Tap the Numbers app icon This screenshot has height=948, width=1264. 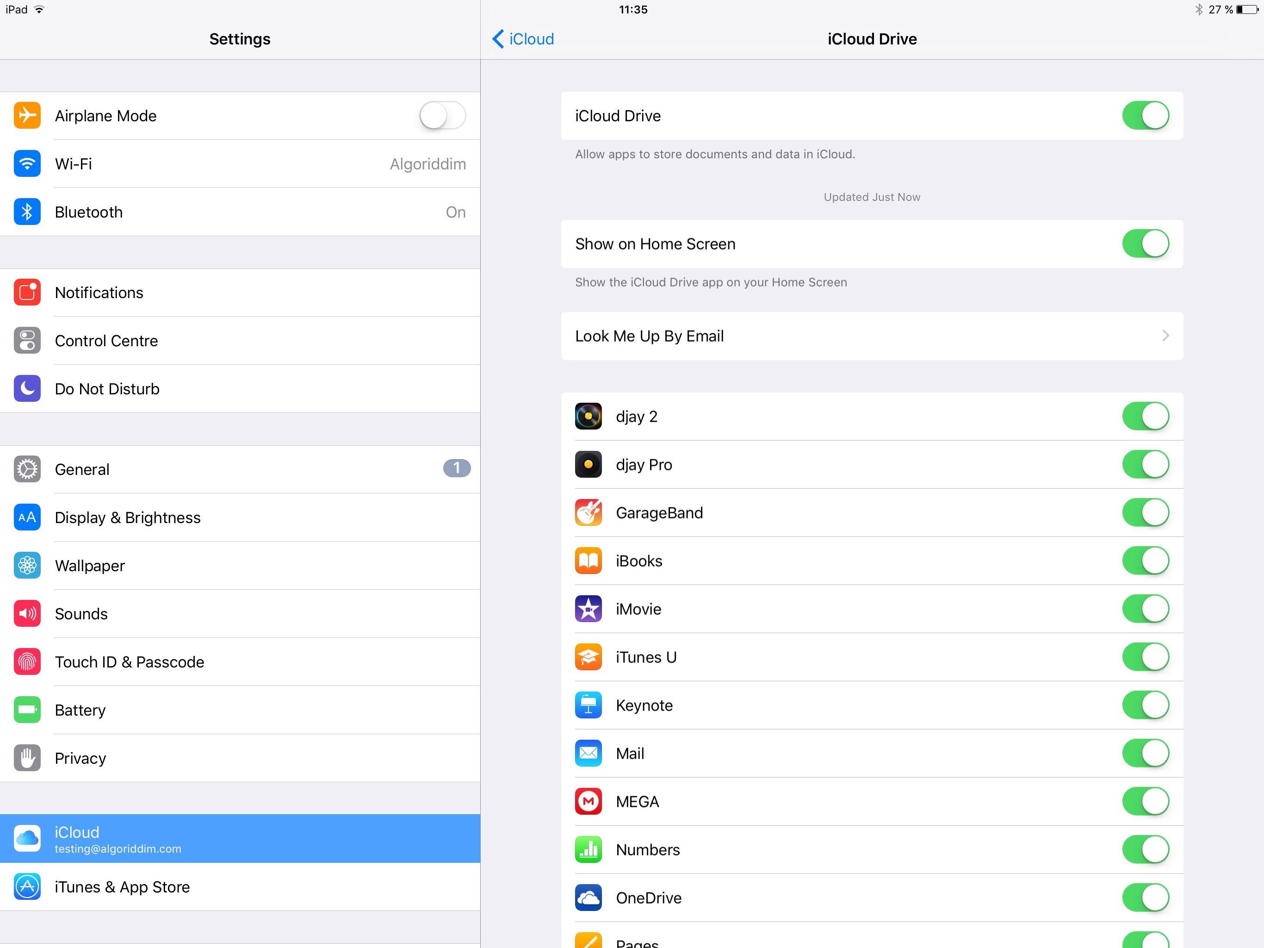point(588,849)
